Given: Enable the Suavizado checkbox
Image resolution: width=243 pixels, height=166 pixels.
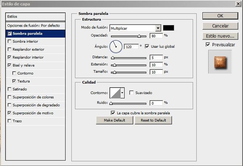Looking at the screenshot, I should point(131,93).
